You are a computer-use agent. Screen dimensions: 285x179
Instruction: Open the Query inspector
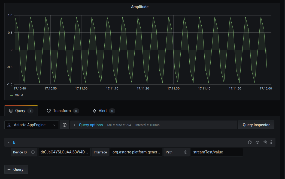pos(256,125)
